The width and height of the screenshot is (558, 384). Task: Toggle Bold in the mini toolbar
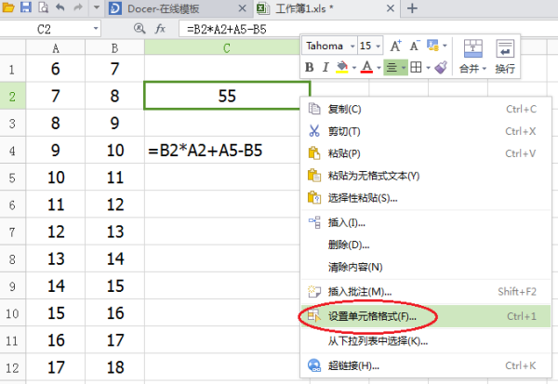pyautogui.click(x=310, y=67)
